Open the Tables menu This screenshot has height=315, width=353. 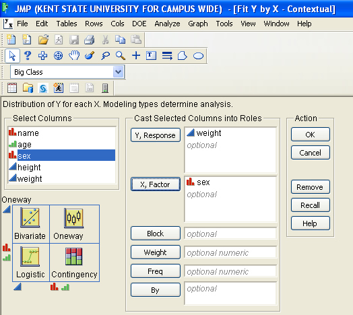67,24
